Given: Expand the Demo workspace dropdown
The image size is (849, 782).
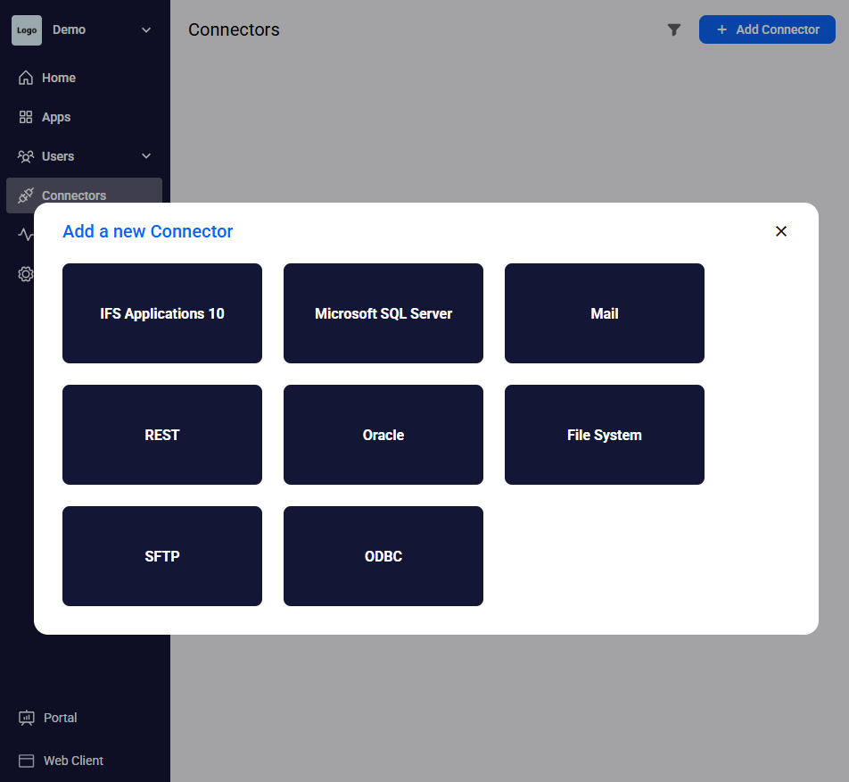Looking at the screenshot, I should coord(146,29).
